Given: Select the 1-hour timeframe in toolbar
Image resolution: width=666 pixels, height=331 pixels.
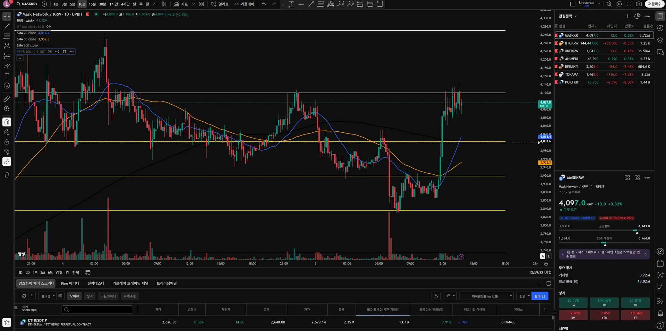Looking at the screenshot, I should 113,4.
